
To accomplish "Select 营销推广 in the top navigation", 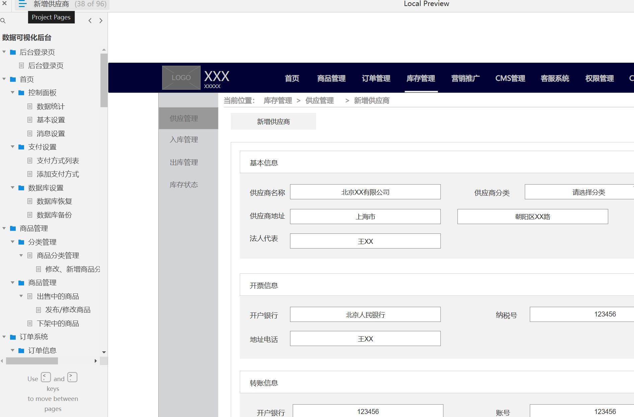I will [466, 78].
